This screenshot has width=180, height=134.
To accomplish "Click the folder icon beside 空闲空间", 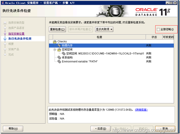I will tap(59, 50).
